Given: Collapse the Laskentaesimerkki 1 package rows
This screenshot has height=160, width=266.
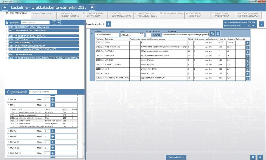Looking at the screenshot, I should pos(92,33).
